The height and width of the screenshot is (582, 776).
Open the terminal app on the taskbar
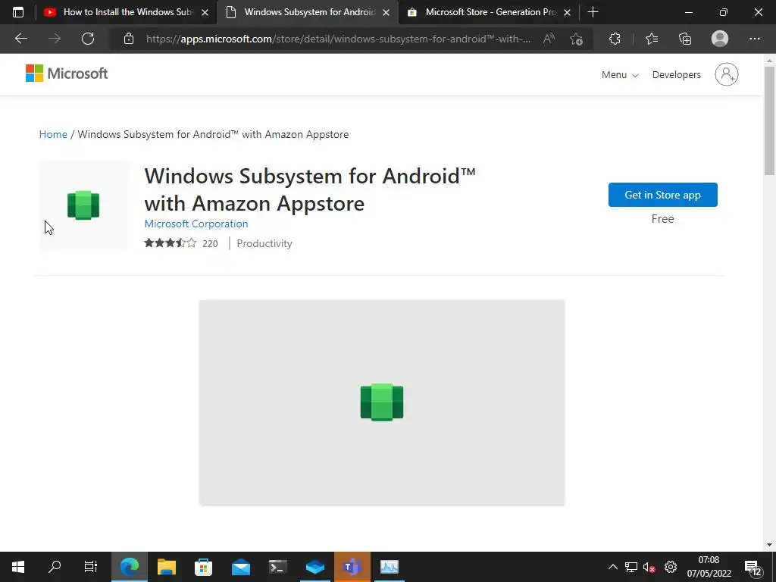pos(277,567)
